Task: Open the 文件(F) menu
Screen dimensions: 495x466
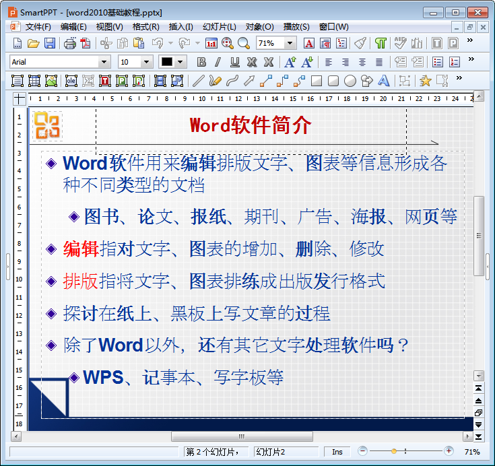Action: click(38, 27)
